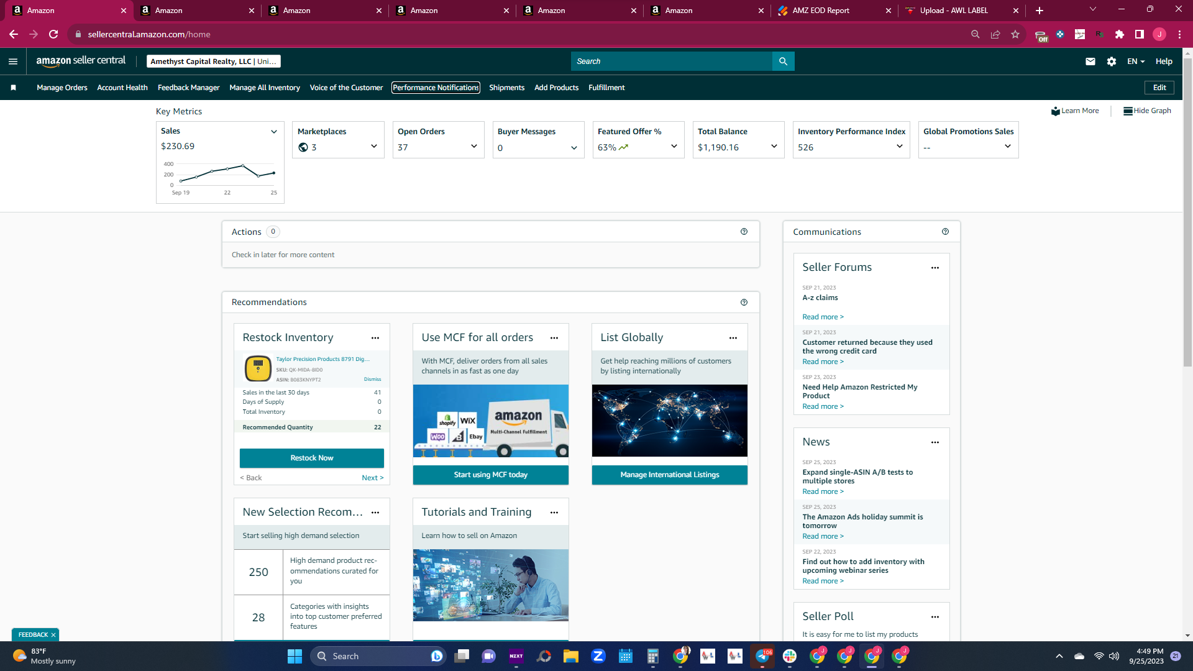Open Windows Start menu
1193x671 pixels.
coord(295,656)
